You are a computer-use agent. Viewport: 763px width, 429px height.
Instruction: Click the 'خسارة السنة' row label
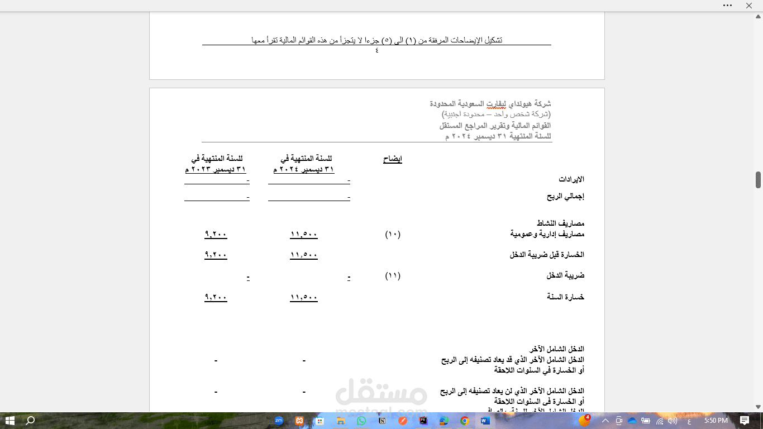pos(565,297)
